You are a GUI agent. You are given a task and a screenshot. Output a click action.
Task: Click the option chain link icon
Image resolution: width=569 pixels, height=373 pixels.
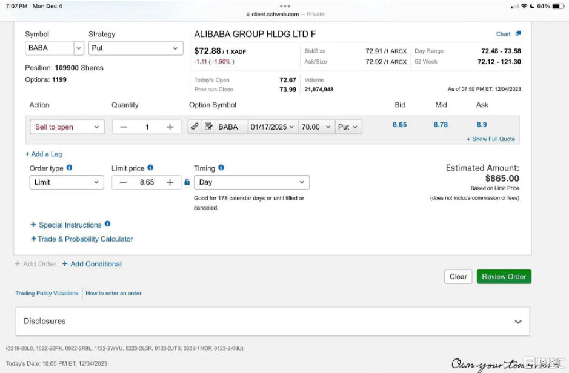[195, 127]
